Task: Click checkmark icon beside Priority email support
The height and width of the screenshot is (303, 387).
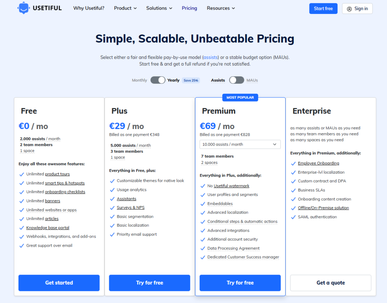Action: point(112,235)
